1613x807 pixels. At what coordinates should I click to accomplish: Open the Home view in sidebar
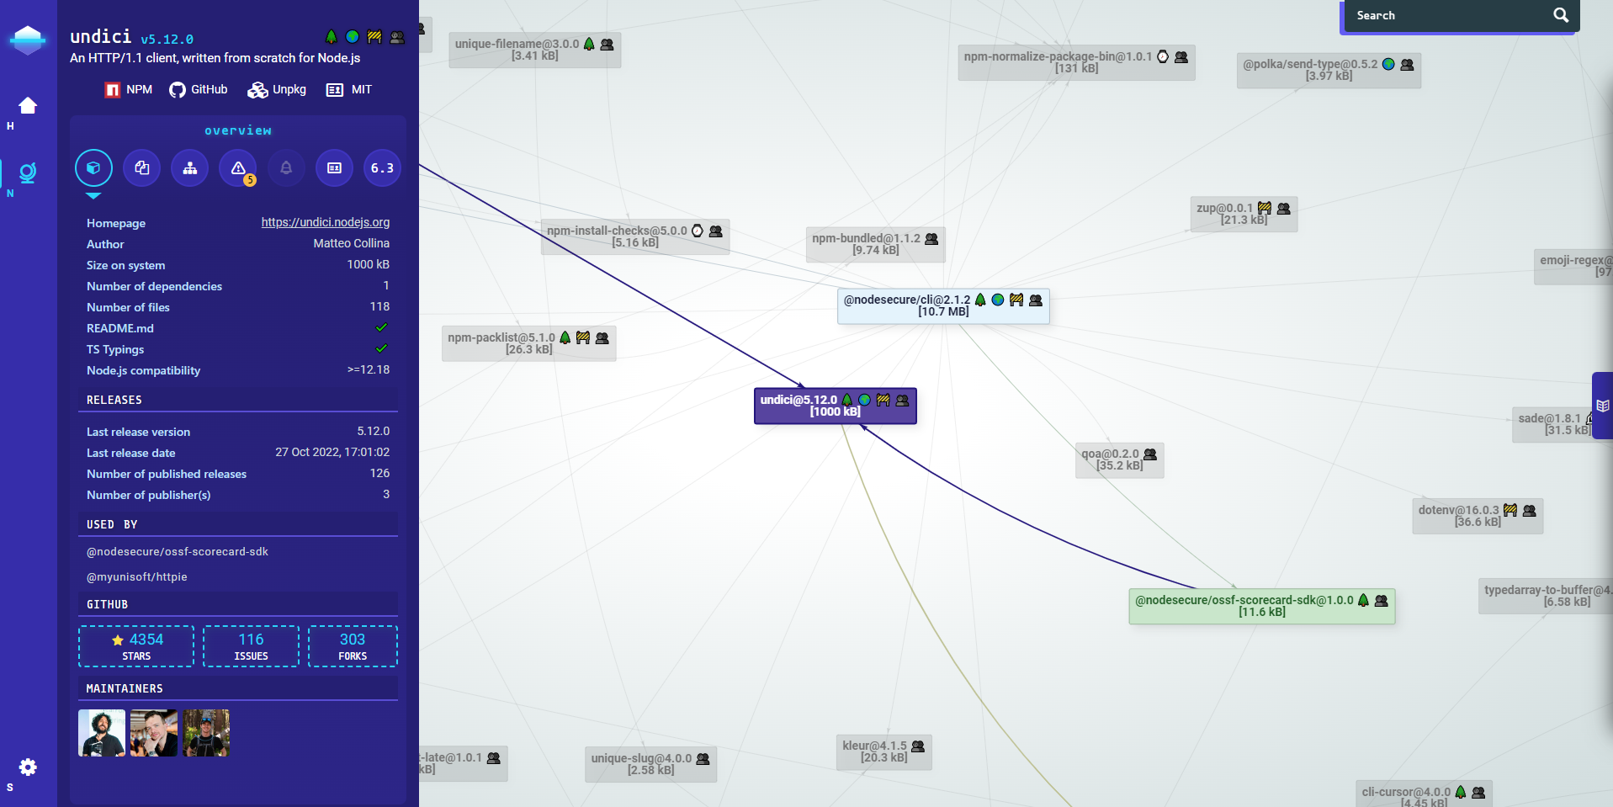click(28, 105)
